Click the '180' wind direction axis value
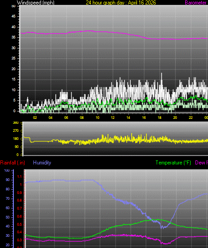208x248 pixels. click(16, 139)
